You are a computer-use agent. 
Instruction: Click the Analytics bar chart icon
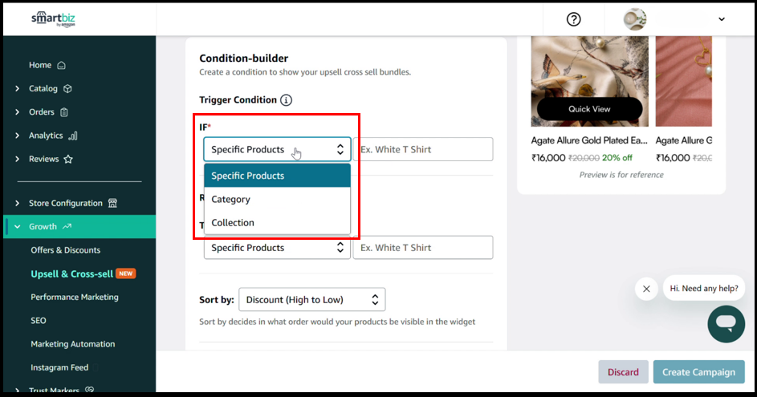coord(73,136)
